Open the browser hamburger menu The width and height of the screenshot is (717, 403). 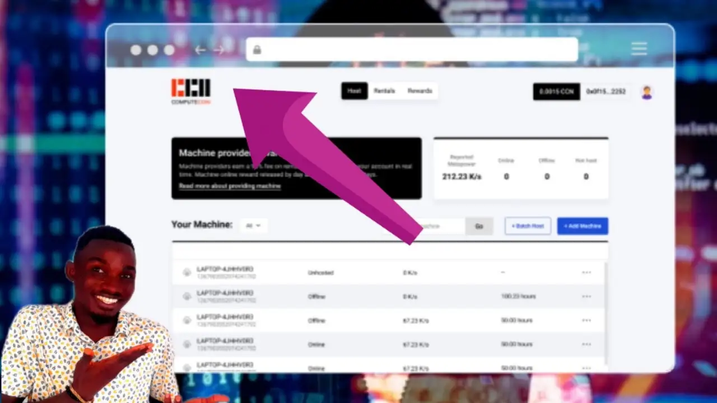click(x=639, y=49)
